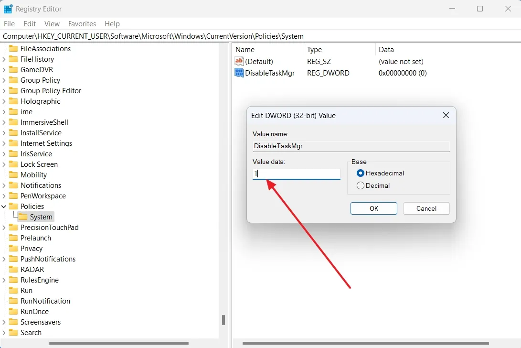Click the RADAR folder icon
Viewport: 521px width, 348px height.
pyautogui.click(x=13, y=270)
